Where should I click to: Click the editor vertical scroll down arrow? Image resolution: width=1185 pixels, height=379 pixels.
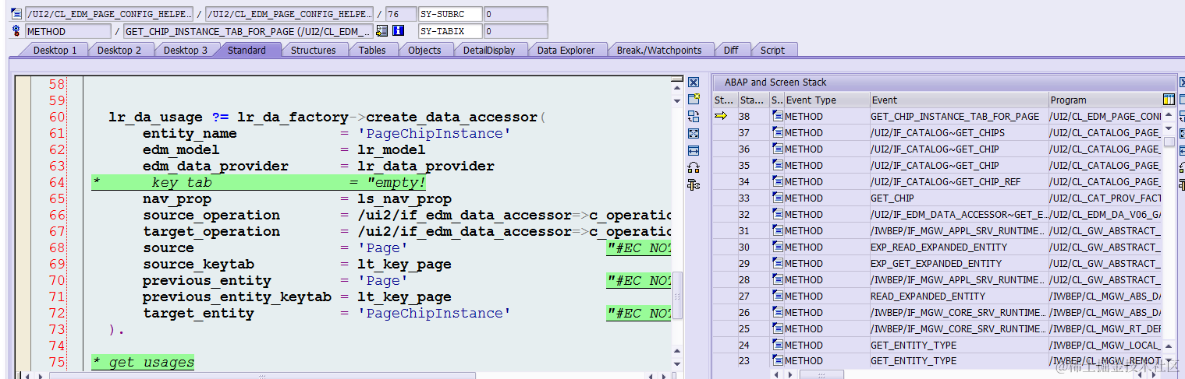coord(677,363)
